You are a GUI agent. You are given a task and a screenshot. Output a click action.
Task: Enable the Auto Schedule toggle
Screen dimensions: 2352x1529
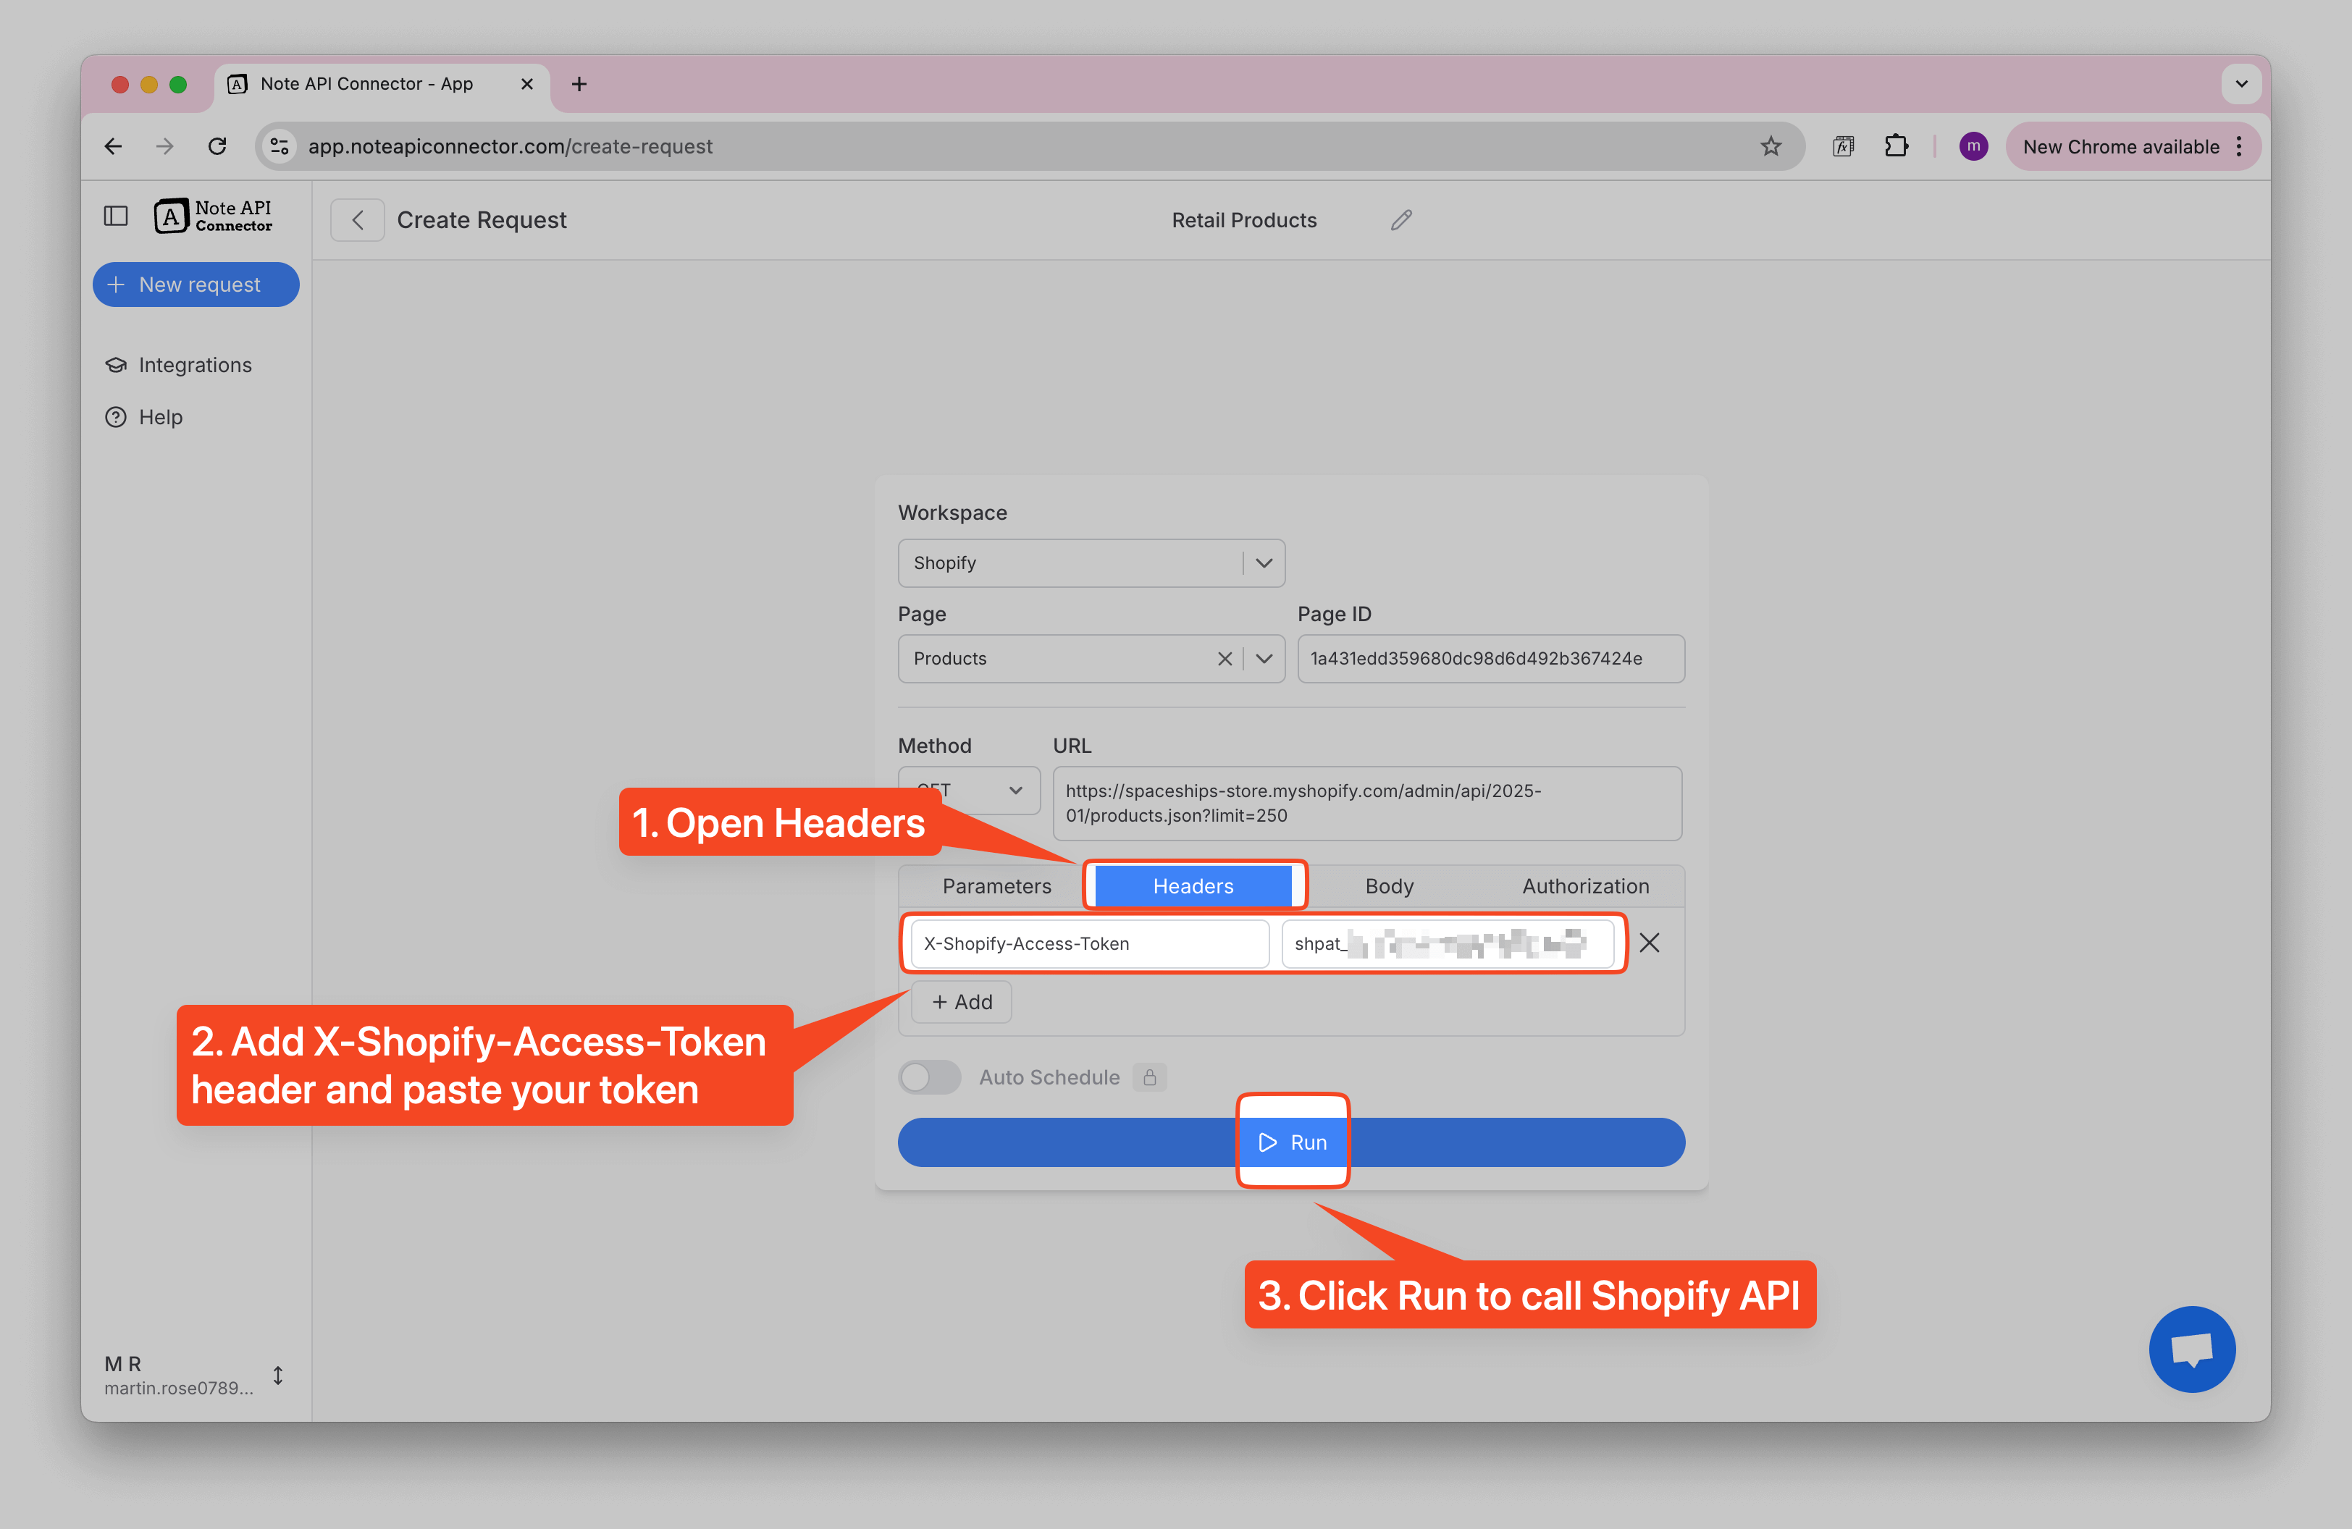pos(929,1077)
